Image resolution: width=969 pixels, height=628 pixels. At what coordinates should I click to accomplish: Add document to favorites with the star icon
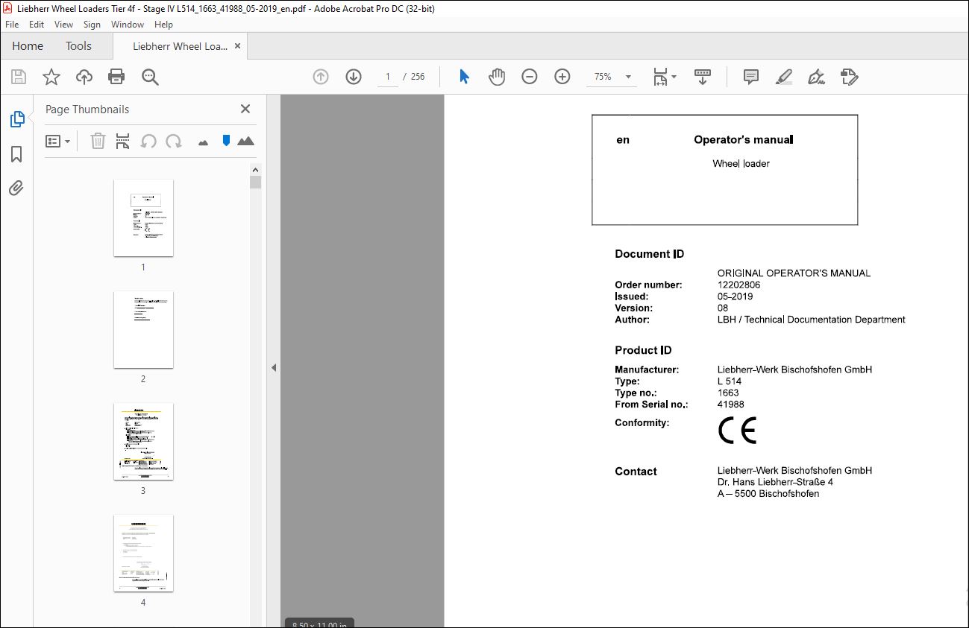click(51, 77)
